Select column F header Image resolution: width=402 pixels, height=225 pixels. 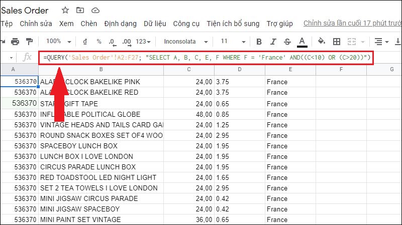point(341,69)
